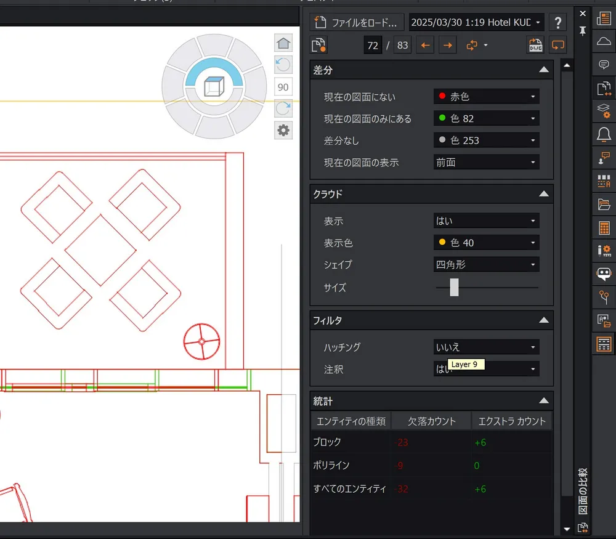616x539 pixels.
Task: Click the orange cloud markup icon in panel toolbar
Action: [558, 45]
